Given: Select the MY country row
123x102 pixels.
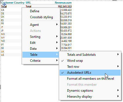Looking at the screenshot, I should (x=3, y=38).
